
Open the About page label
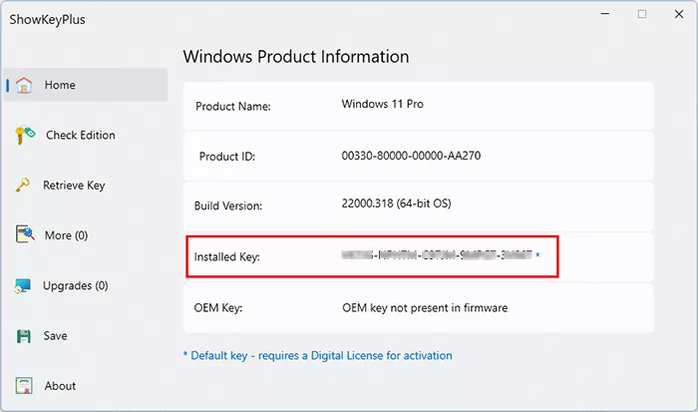coord(60,386)
